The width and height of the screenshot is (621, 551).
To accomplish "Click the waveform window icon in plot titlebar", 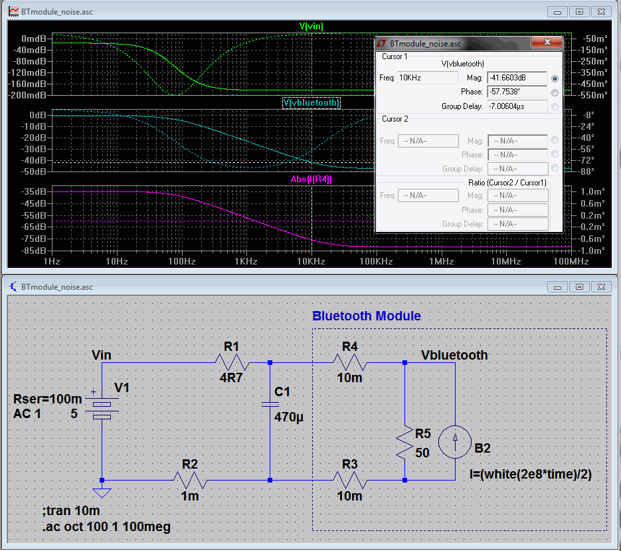I will [13, 12].
